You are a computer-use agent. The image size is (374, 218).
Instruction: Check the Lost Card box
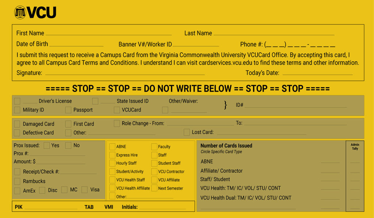(x=187, y=132)
